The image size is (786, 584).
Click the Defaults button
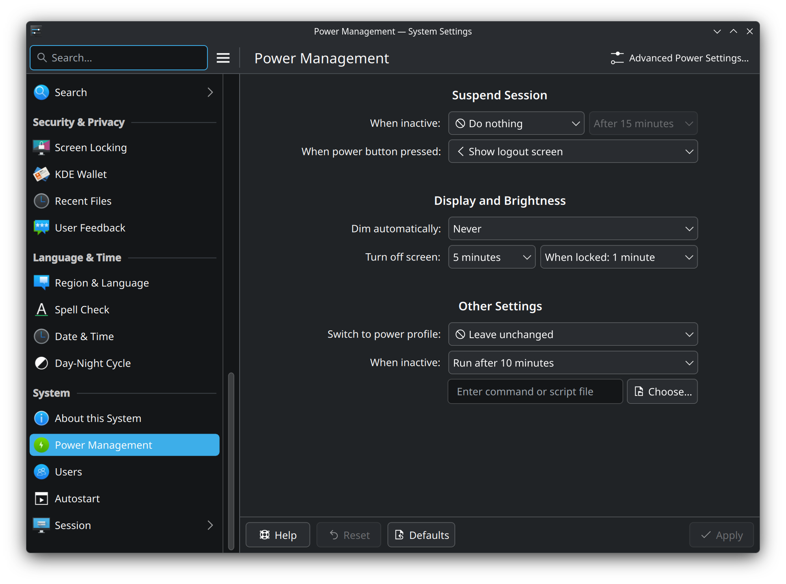[421, 535]
